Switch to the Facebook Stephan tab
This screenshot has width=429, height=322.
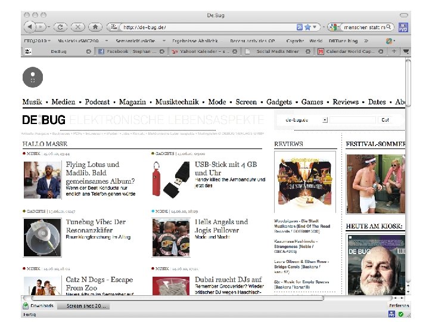(130, 51)
